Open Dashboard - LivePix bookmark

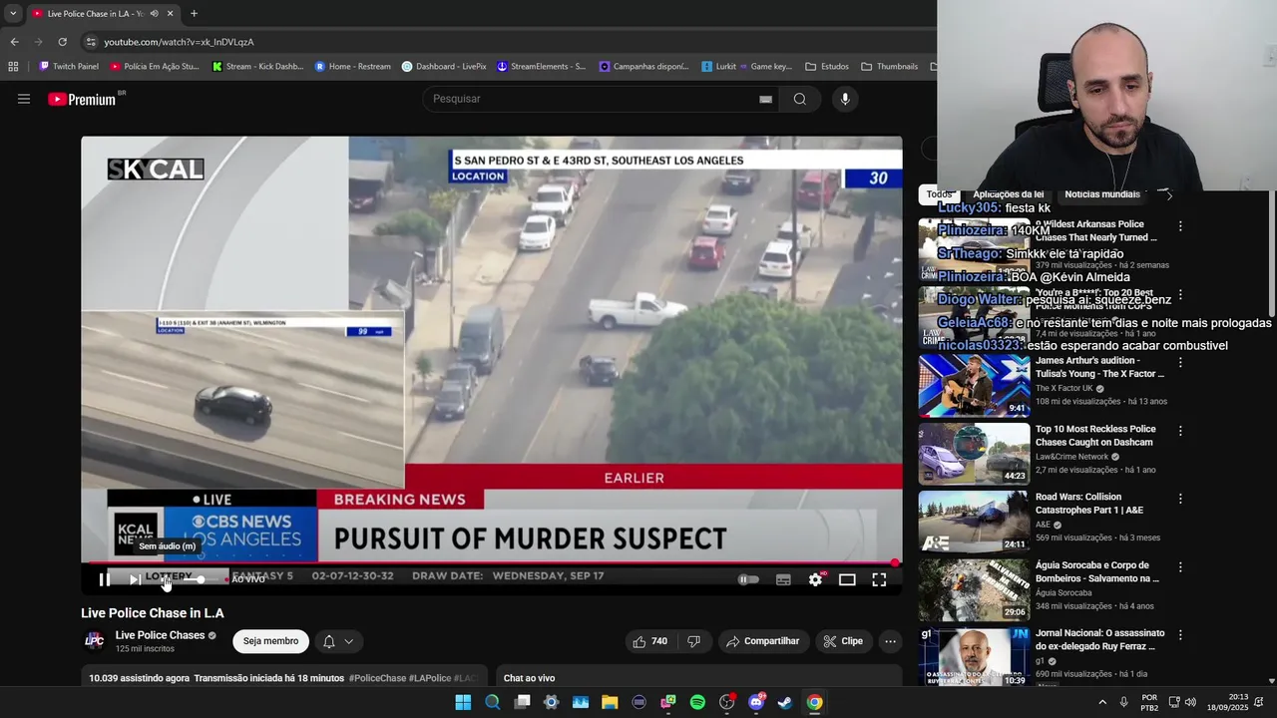point(444,67)
